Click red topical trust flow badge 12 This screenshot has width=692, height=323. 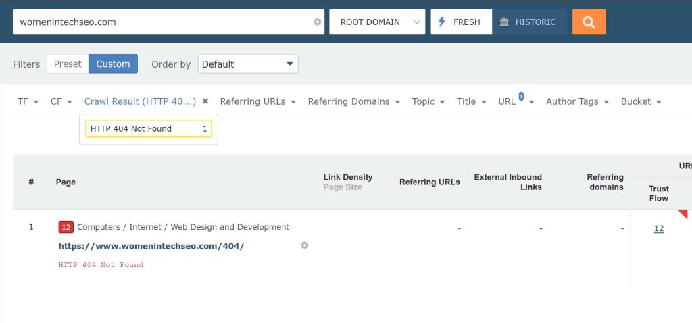[66, 227]
